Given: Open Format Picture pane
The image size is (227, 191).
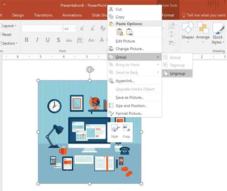Looking at the screenshot, I should [x=135, y=113].
